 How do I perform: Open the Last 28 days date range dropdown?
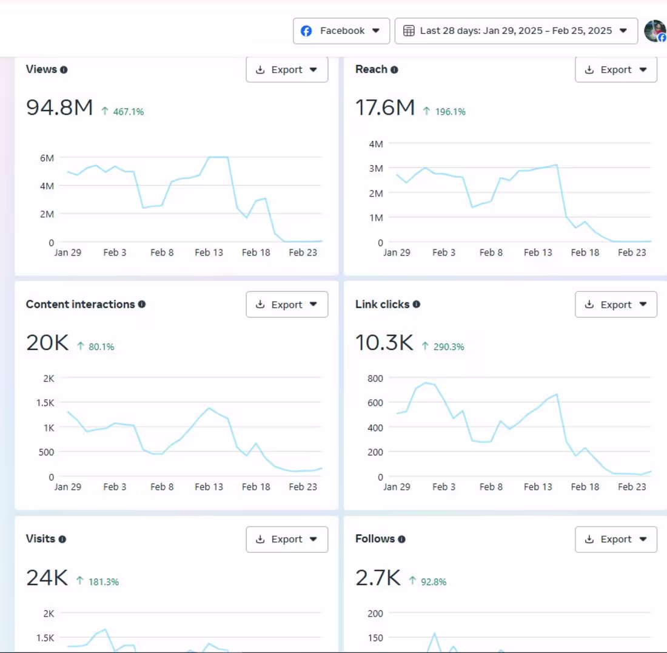tap(516, 31)
